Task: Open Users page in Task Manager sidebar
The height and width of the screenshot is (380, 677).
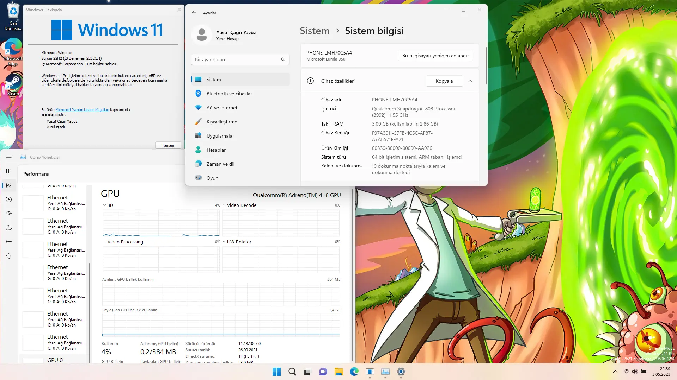Action: coord(9,228)
